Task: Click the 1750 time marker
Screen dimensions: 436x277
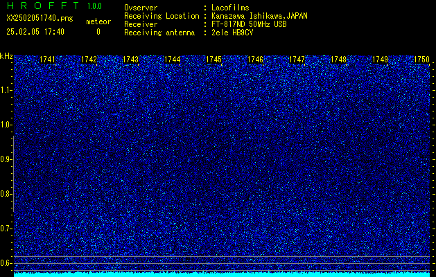Action: tap(422, 60)
